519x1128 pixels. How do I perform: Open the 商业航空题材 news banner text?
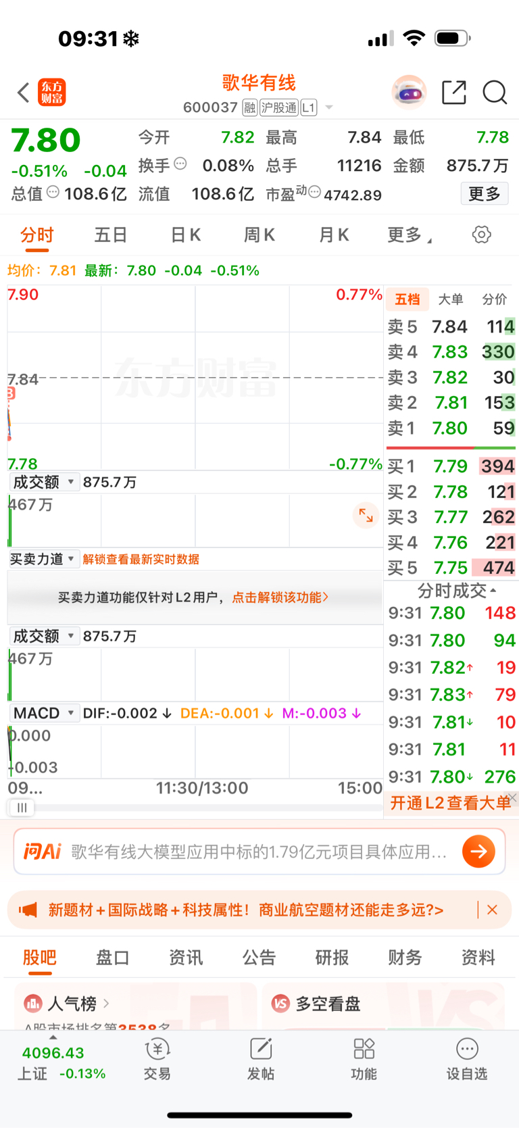(x=246, y=910)
